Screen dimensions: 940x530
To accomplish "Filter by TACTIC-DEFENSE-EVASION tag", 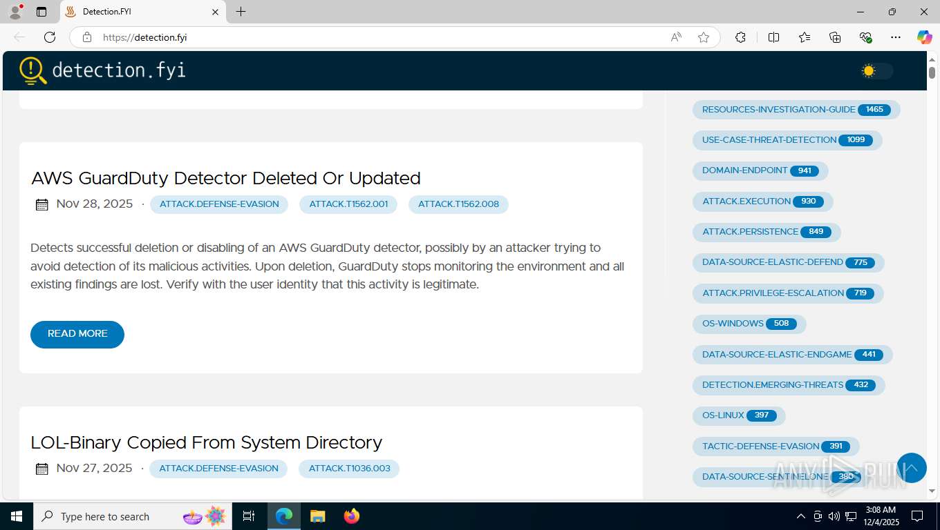I will 776,446.
